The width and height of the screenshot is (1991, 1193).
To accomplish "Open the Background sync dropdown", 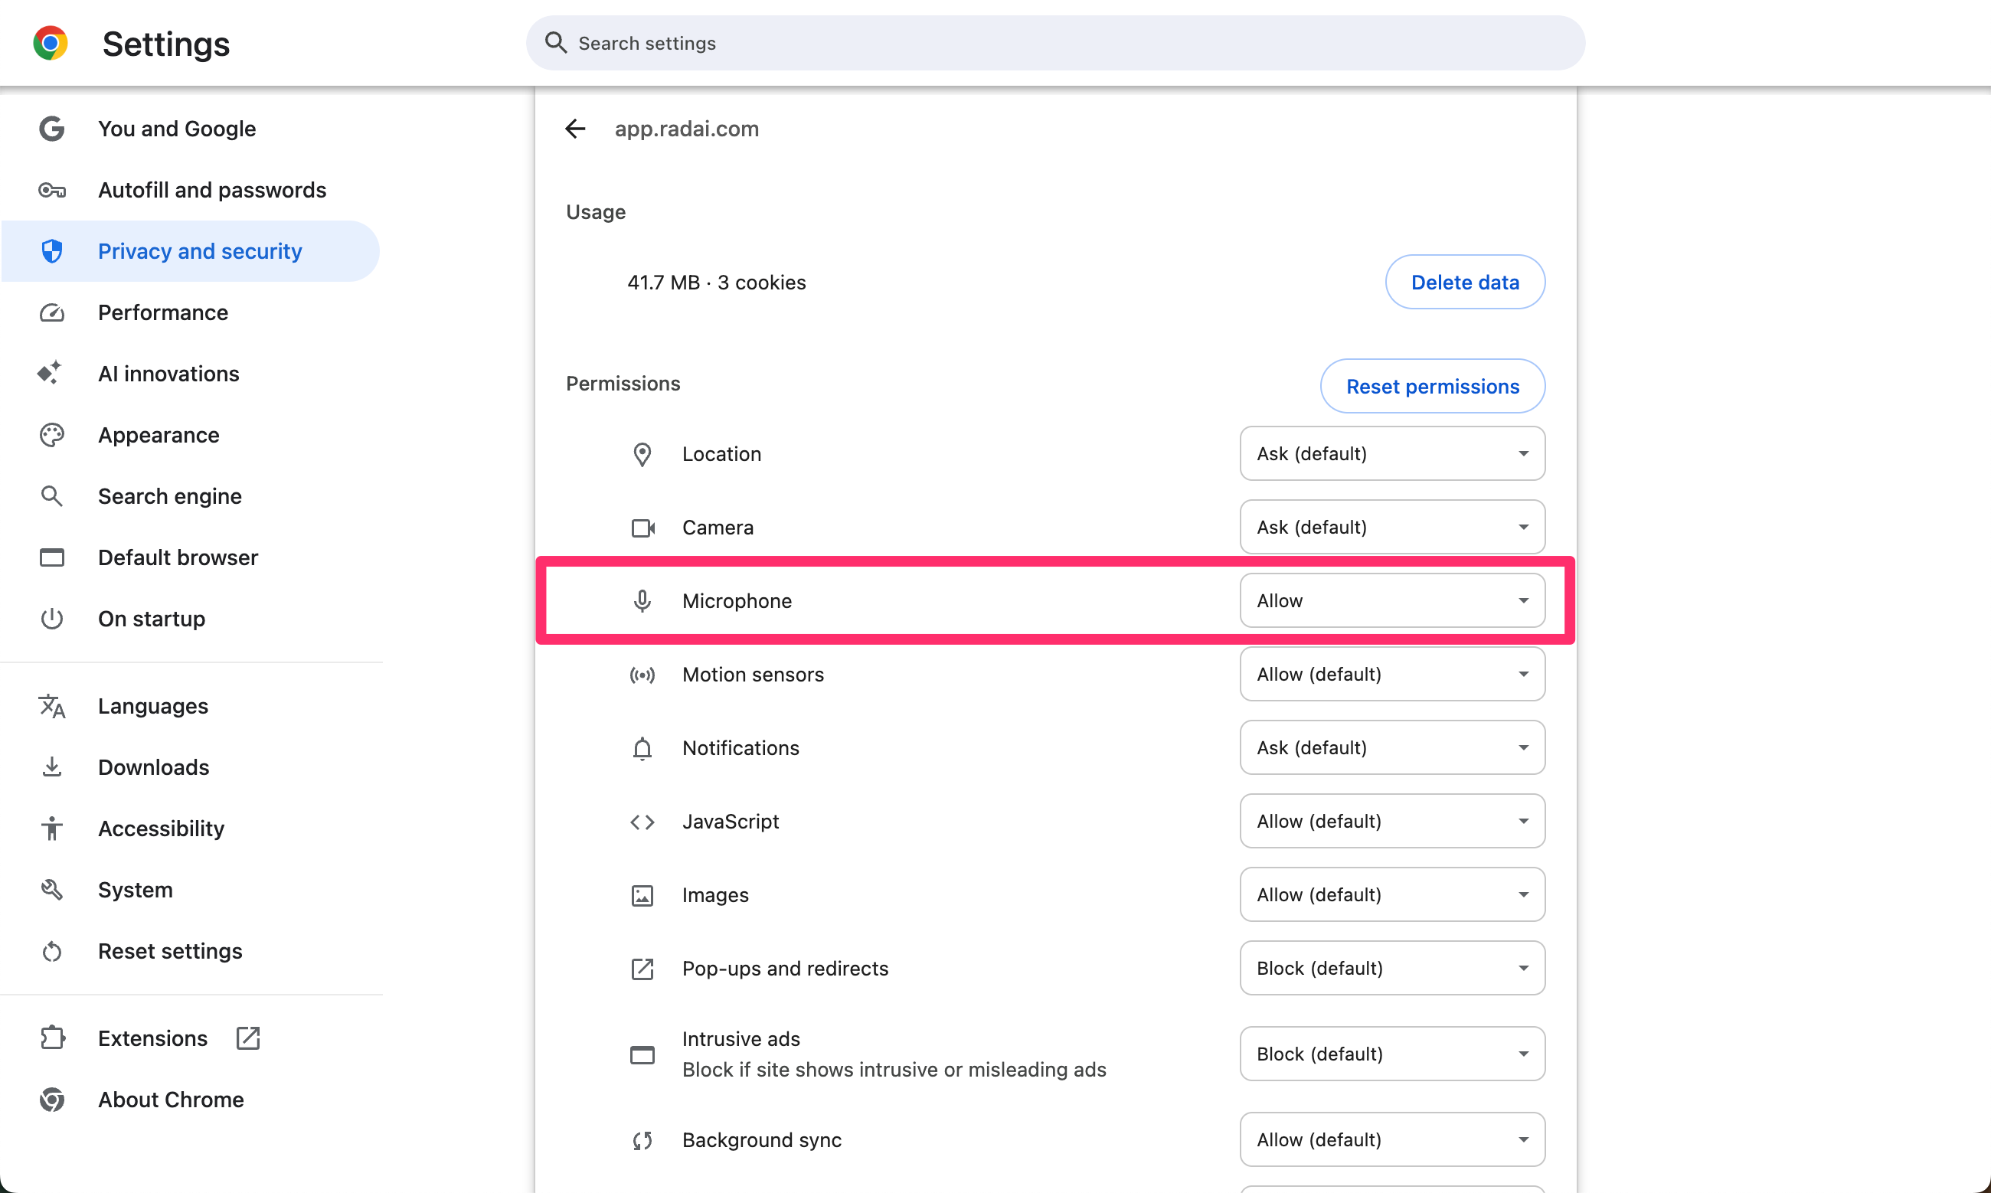I will [x=1392, y=1140].
